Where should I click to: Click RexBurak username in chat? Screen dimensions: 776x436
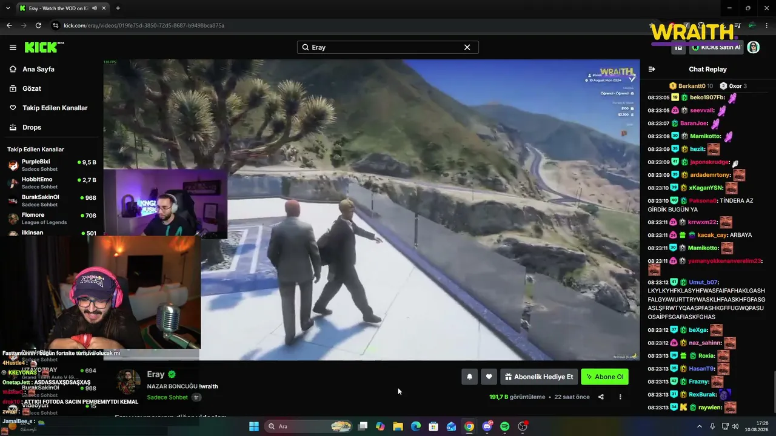pos(703,395)
